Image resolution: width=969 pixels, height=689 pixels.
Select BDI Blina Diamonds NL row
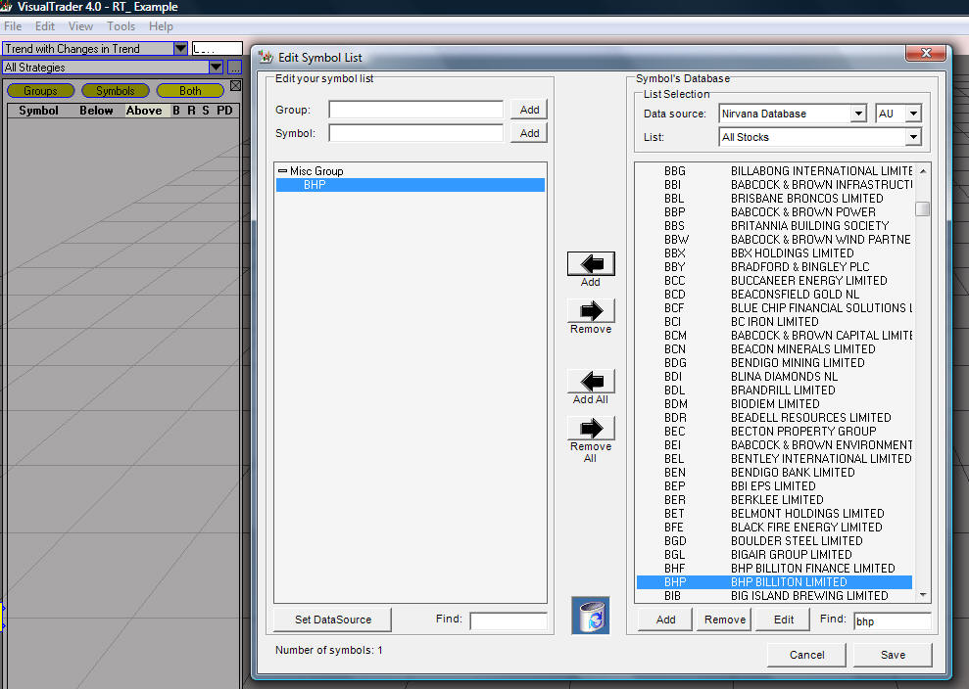[x=774, y=377]
